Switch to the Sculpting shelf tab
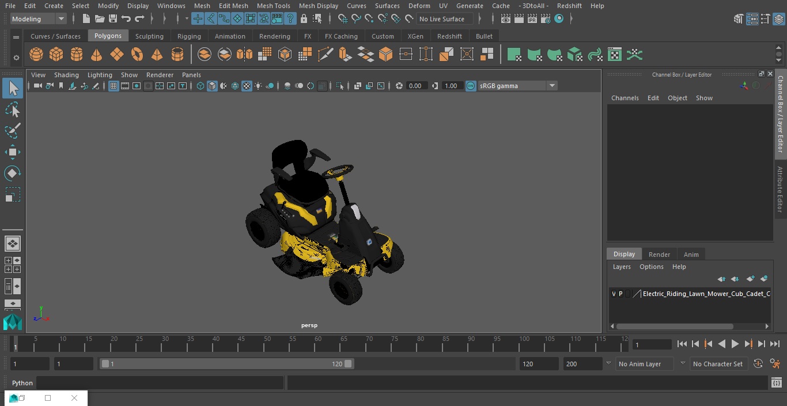 tap(149, 36)
